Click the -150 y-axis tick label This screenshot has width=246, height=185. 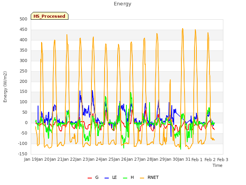23,154
